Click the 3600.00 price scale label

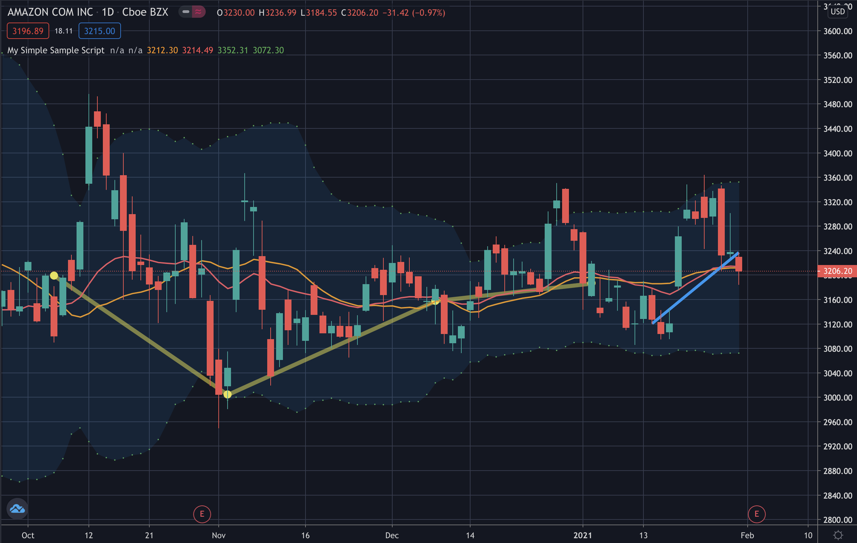(x=838, y=31)
